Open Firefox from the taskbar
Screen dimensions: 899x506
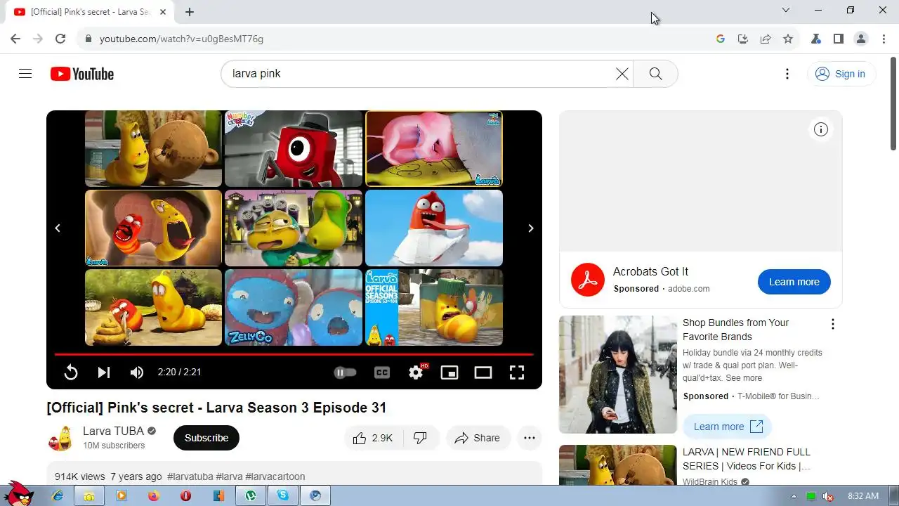point(154,495)
